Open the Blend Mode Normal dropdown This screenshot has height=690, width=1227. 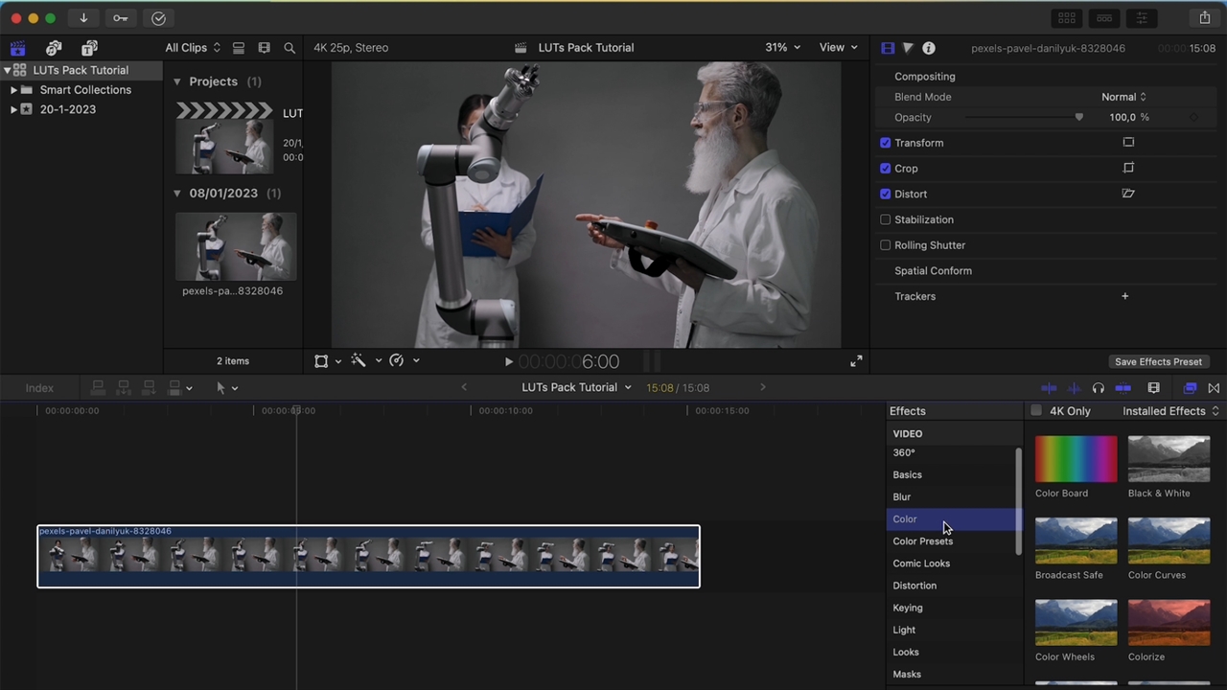(x=1123, y=97)
